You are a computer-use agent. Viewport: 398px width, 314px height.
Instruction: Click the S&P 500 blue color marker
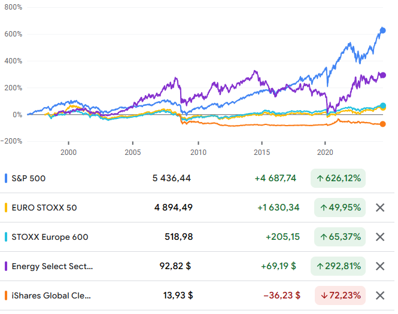pyautogui.click(x=6, y=178)
